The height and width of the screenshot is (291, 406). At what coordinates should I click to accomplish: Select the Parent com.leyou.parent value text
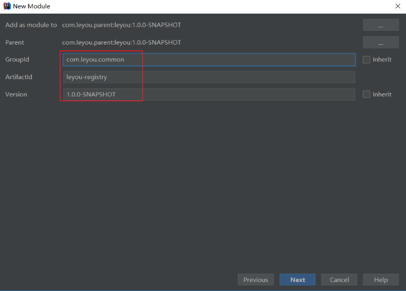coord(122,42)
